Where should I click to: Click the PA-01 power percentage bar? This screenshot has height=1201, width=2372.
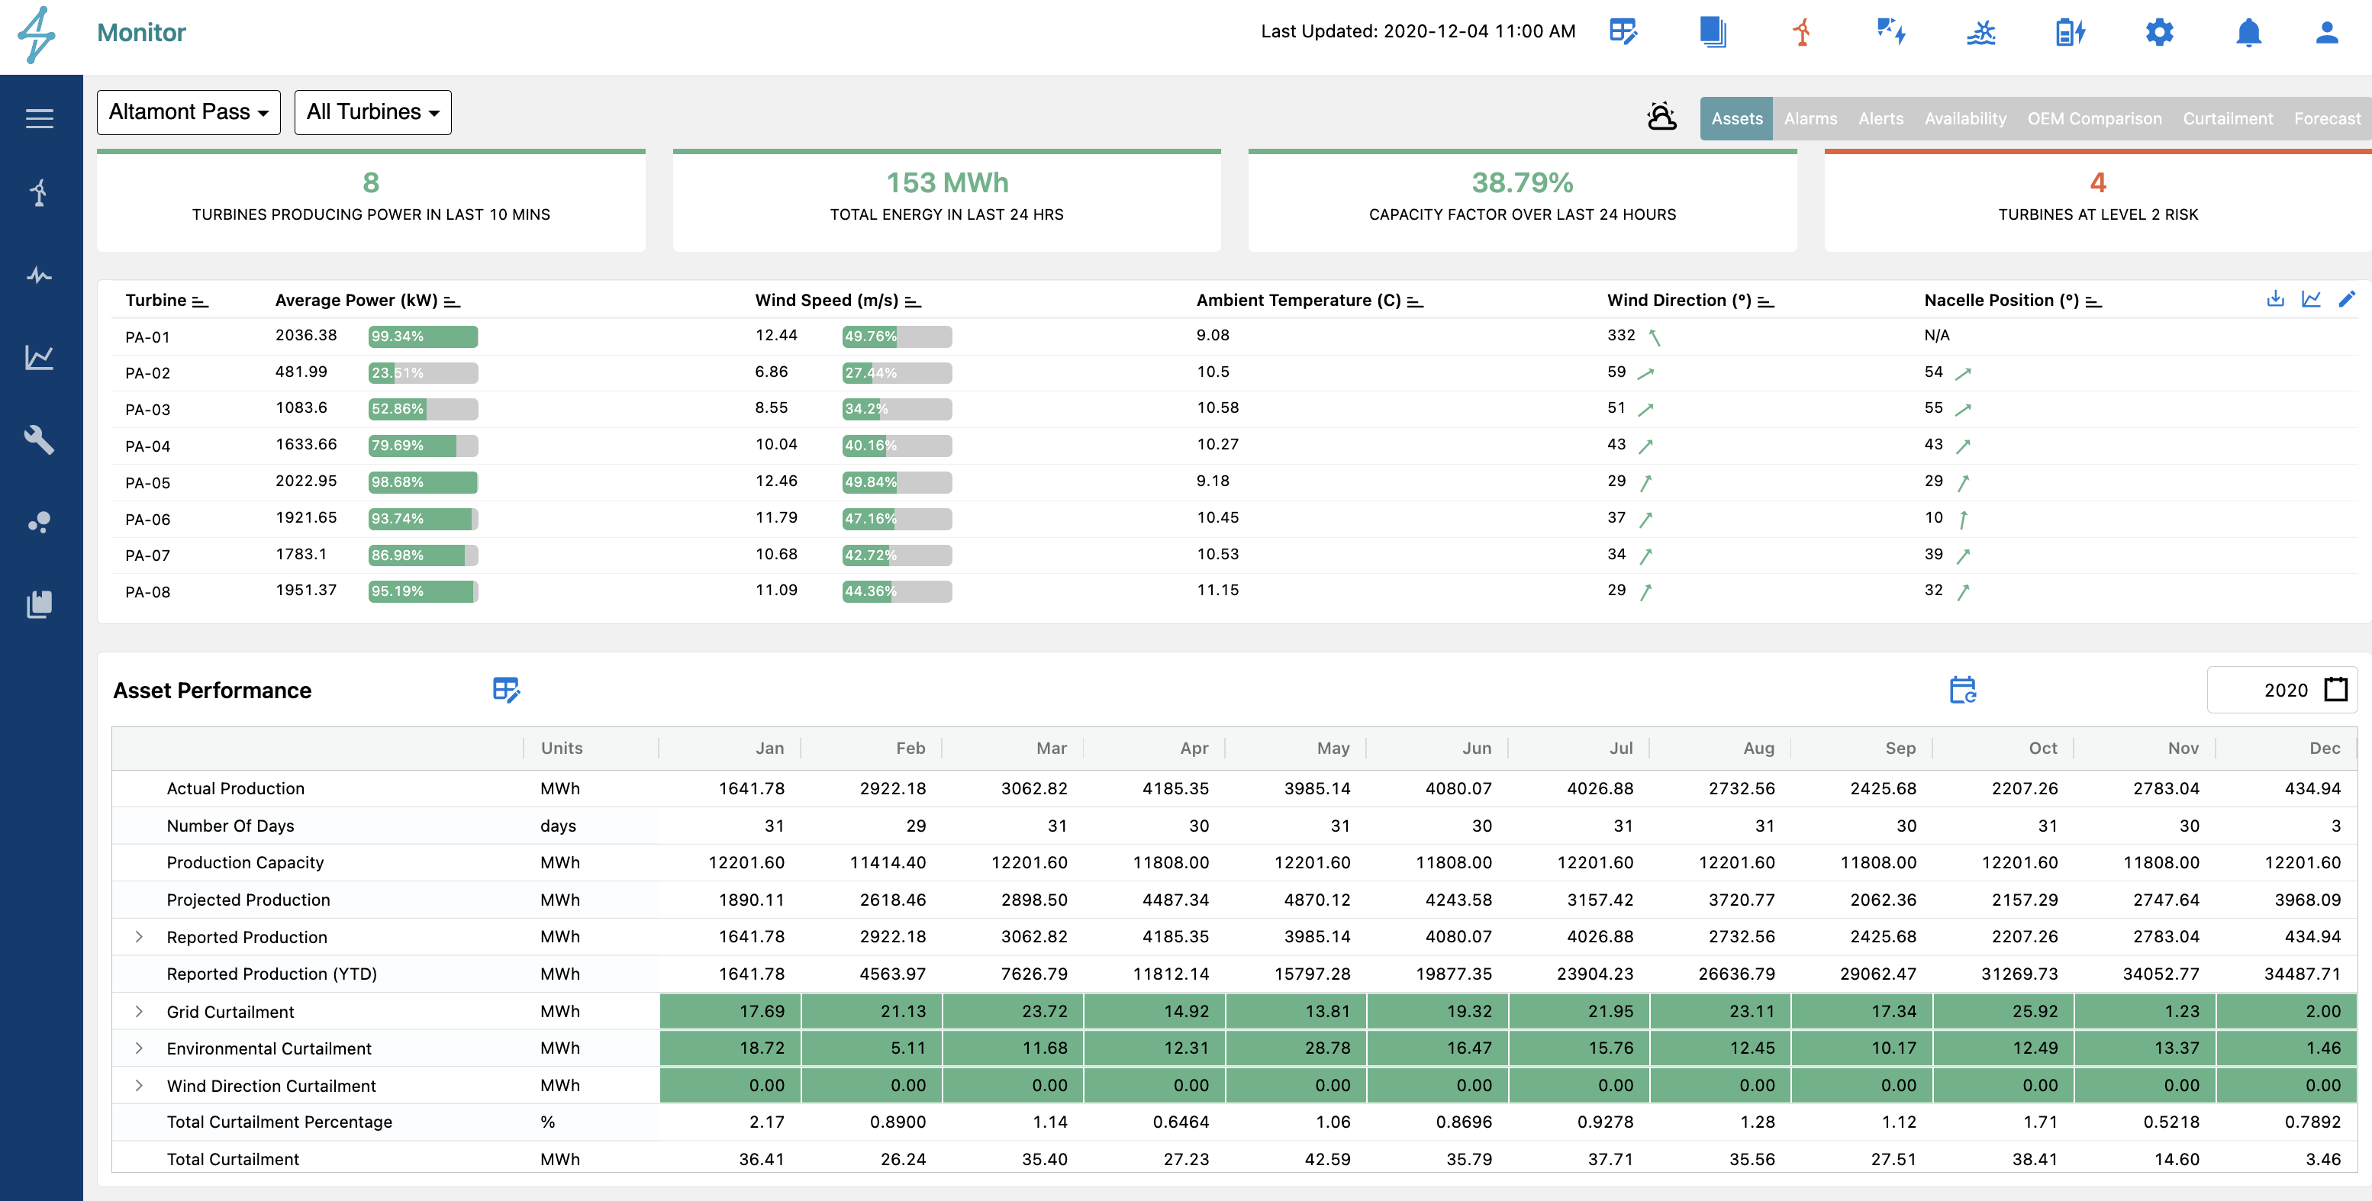click(423, 336)
